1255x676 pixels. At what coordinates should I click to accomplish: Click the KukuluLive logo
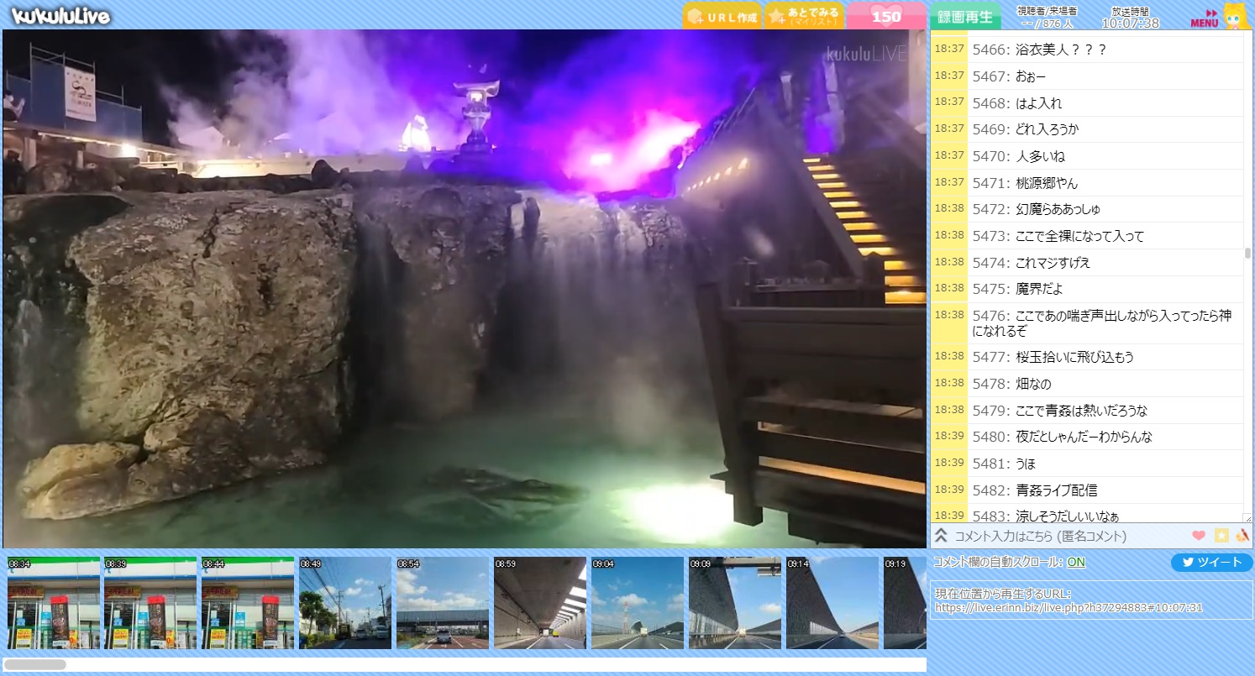60,15
